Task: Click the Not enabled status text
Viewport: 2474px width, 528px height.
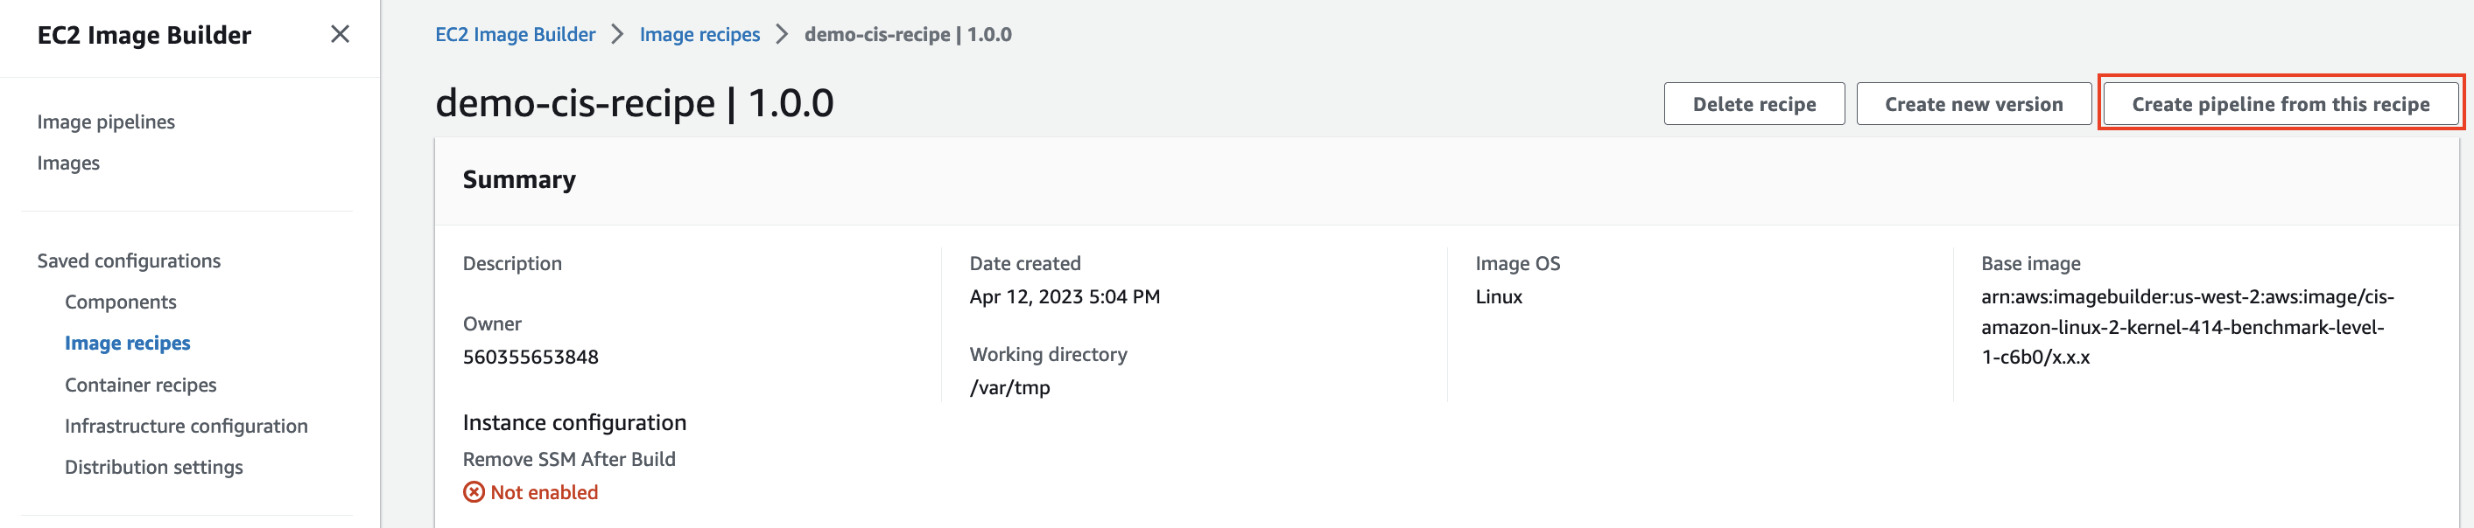Action: click(x=544, y=492)
